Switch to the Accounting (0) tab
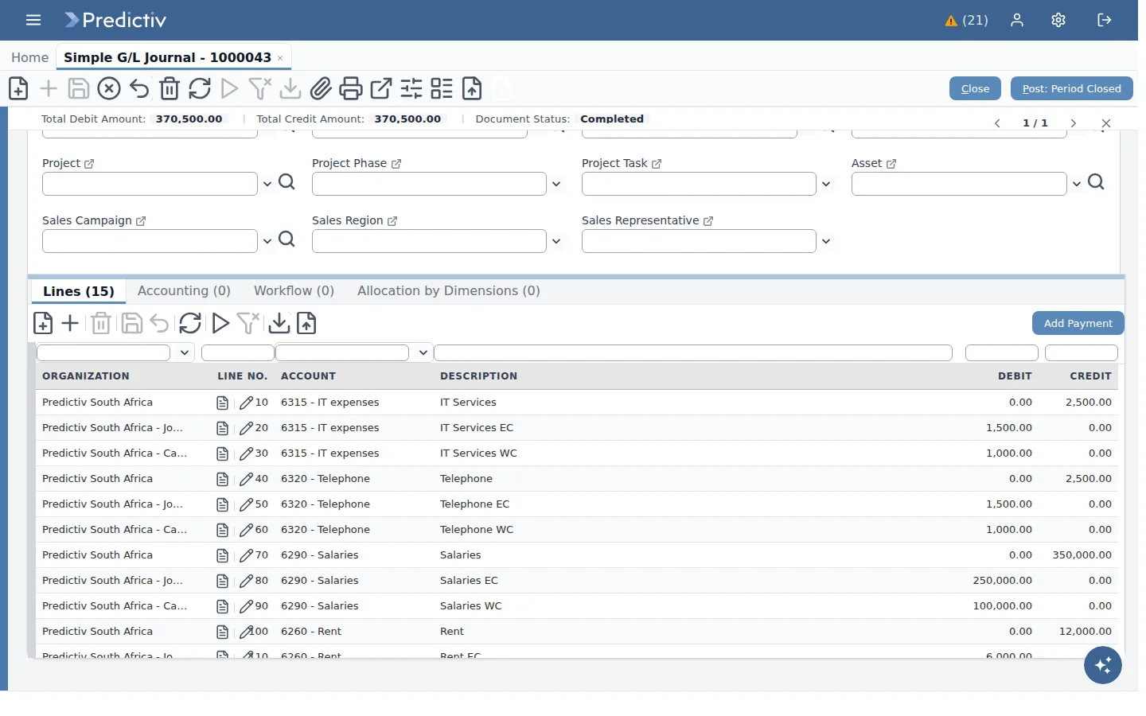 click(184, 291)
